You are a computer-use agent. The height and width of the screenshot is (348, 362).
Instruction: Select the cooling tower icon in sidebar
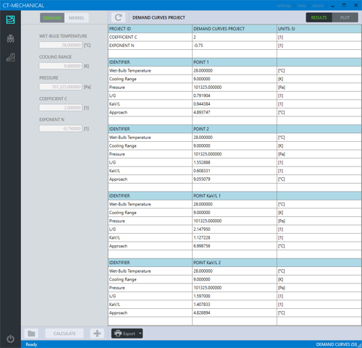point(10,38)
